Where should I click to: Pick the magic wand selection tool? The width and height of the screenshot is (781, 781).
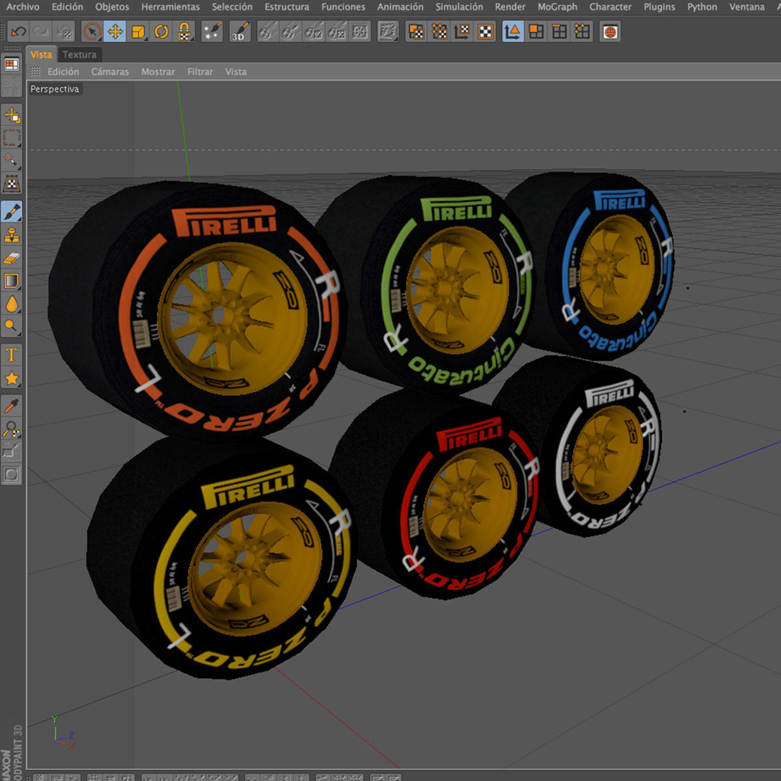point(12,161)
